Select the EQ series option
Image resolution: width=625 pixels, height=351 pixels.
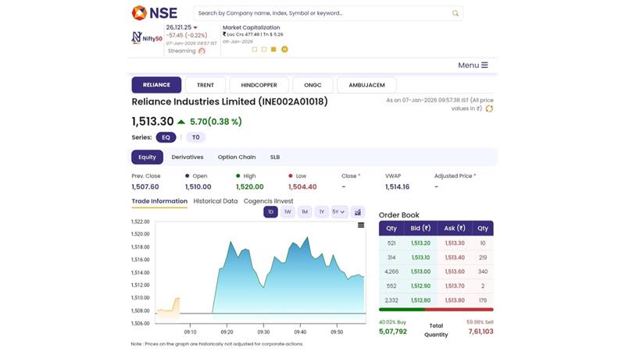pyautogui.click(x=166, y=137)
